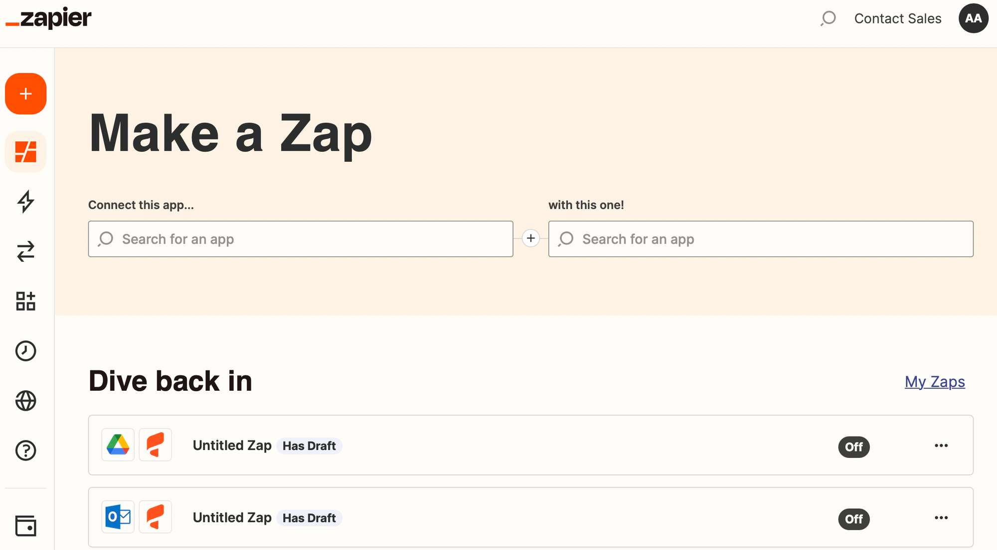Image resolution: width=997 pixels, height=550 pixels.
Task: Open the AA account avatar menu
Action: pyautogui.click(x=973, y=18)
